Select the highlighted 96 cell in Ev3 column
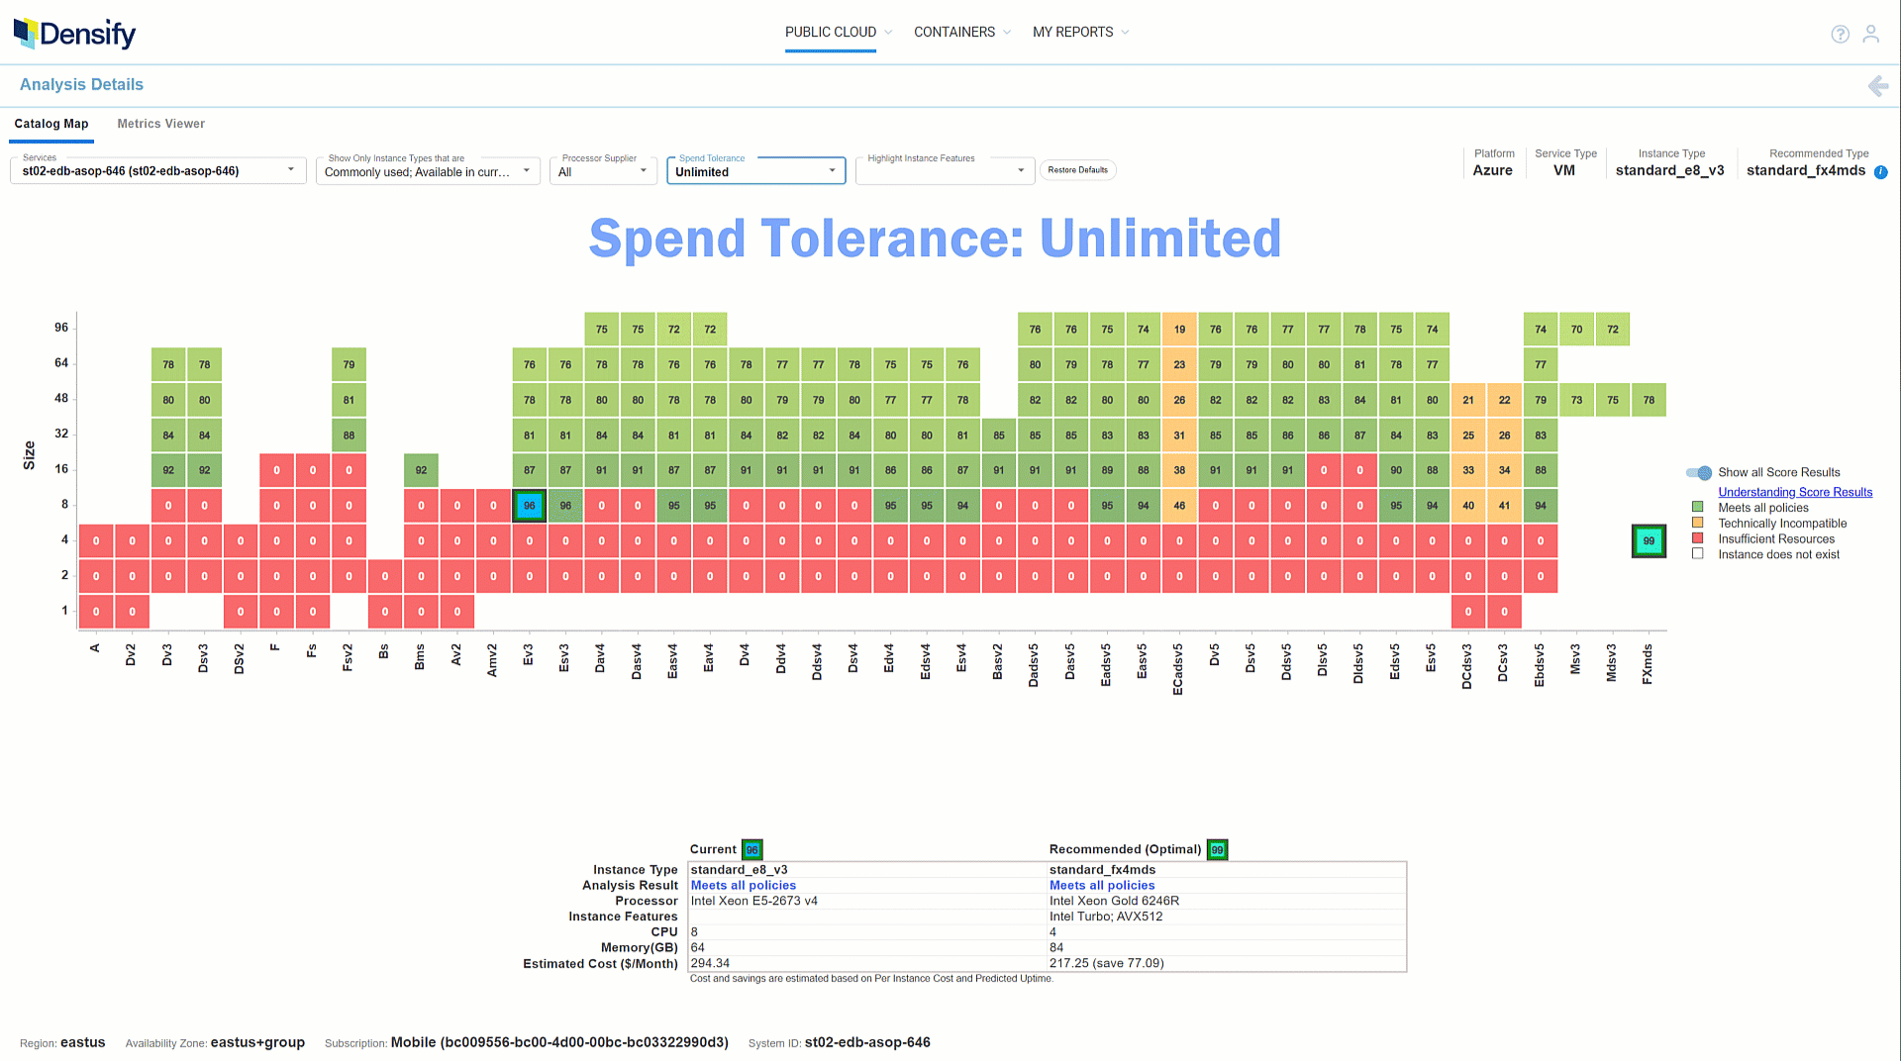Viewport: 1901px width, 1061px height. point(529,505)
